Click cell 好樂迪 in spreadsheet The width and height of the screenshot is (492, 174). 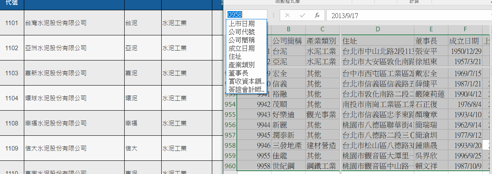pos(288,114)
